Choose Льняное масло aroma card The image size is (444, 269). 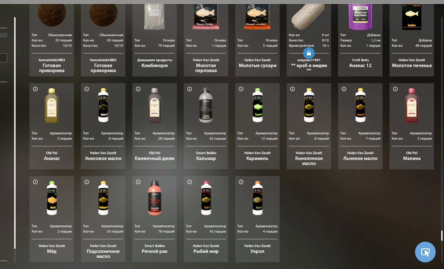point(360,126)
